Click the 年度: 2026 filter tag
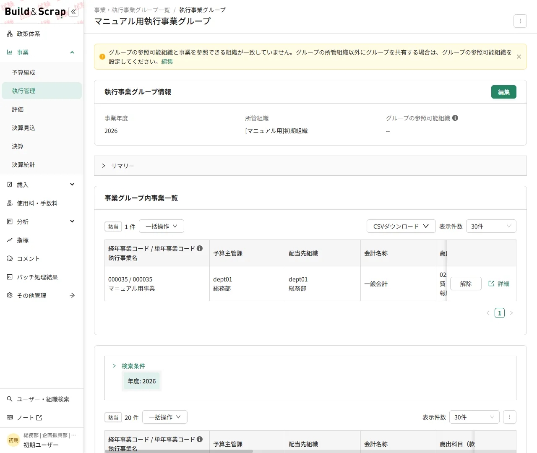 coord(142,381)
